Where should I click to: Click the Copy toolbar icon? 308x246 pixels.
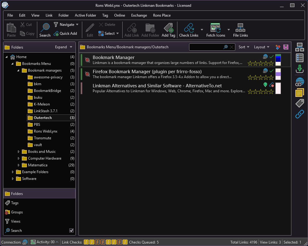pyautogui.click(x=22, y=34)
